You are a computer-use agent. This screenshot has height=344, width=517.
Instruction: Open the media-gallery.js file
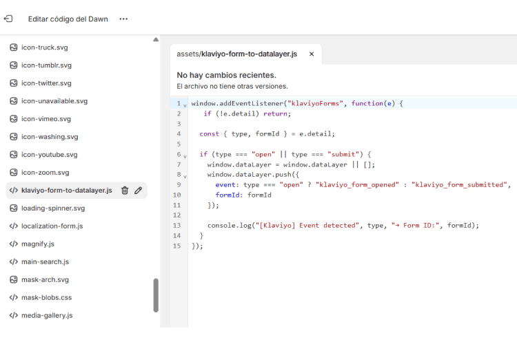pyautogui.click(x=47, y=315)
